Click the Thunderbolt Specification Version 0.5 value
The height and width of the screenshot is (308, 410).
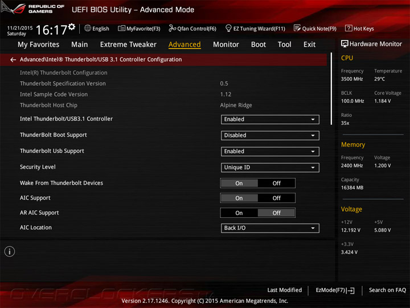[224, 83]
